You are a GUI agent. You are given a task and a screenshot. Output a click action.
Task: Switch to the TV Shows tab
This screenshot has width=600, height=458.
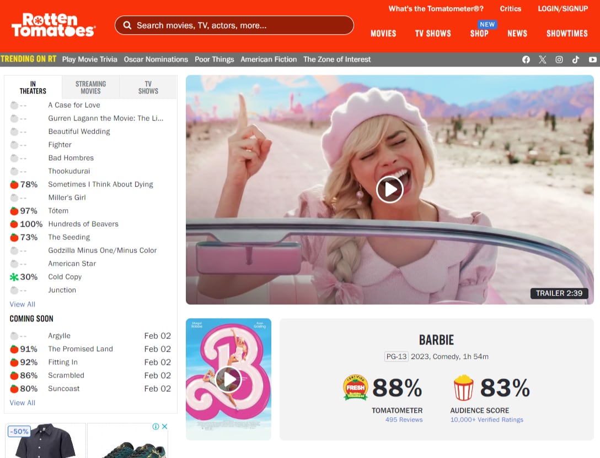(148, 88)
